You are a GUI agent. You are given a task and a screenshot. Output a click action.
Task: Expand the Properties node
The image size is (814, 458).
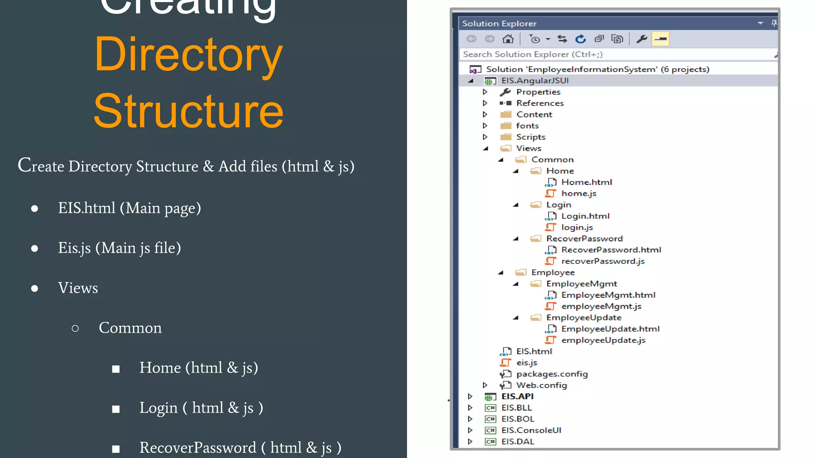point(485,92)
